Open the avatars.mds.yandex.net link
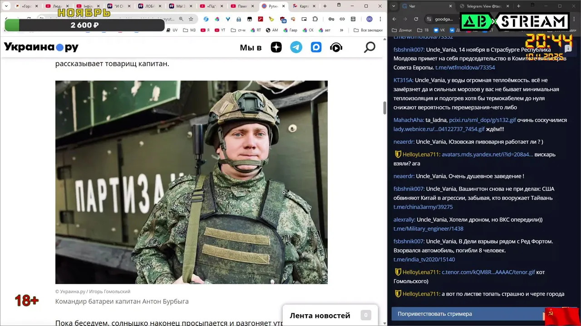The width and height of the screenshot is (581, 326). click(487, 154)
